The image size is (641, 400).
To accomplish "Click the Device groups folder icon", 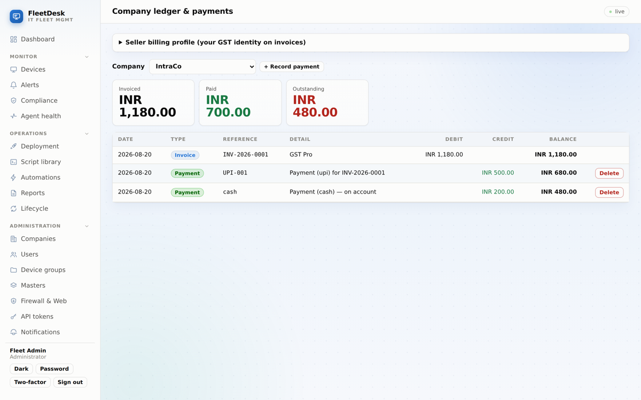I will coord(13,270).
